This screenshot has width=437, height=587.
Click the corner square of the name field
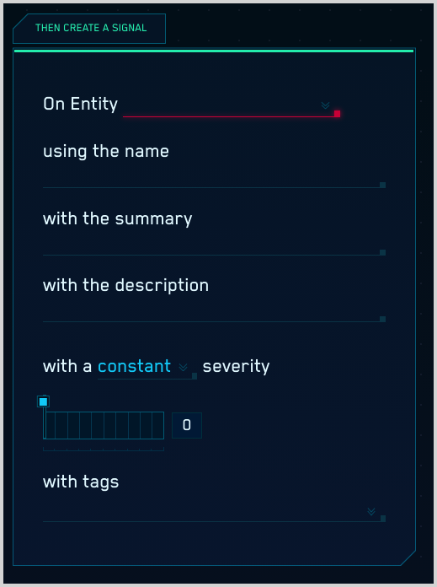point(383,185)
